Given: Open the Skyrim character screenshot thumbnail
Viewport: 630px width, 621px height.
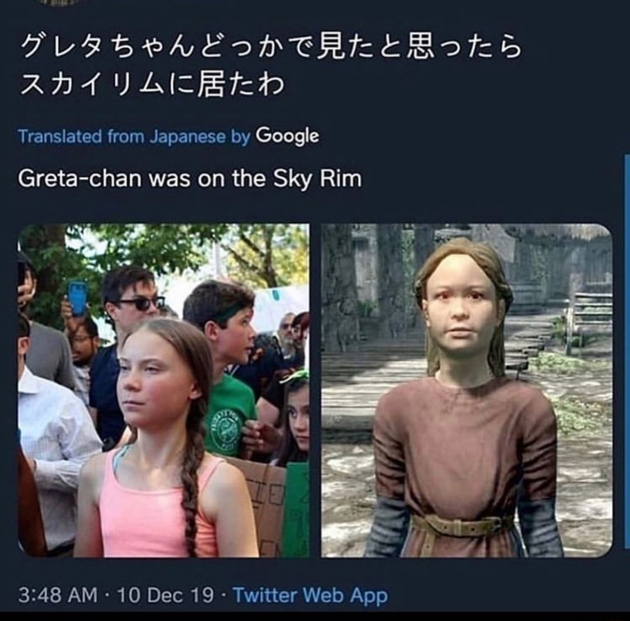Looking at the screenshot, I should tap(467, 390).
